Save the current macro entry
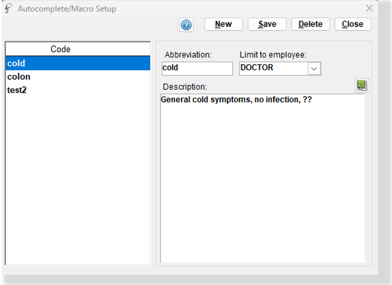392x285 pixels. (x=267, y=24)
